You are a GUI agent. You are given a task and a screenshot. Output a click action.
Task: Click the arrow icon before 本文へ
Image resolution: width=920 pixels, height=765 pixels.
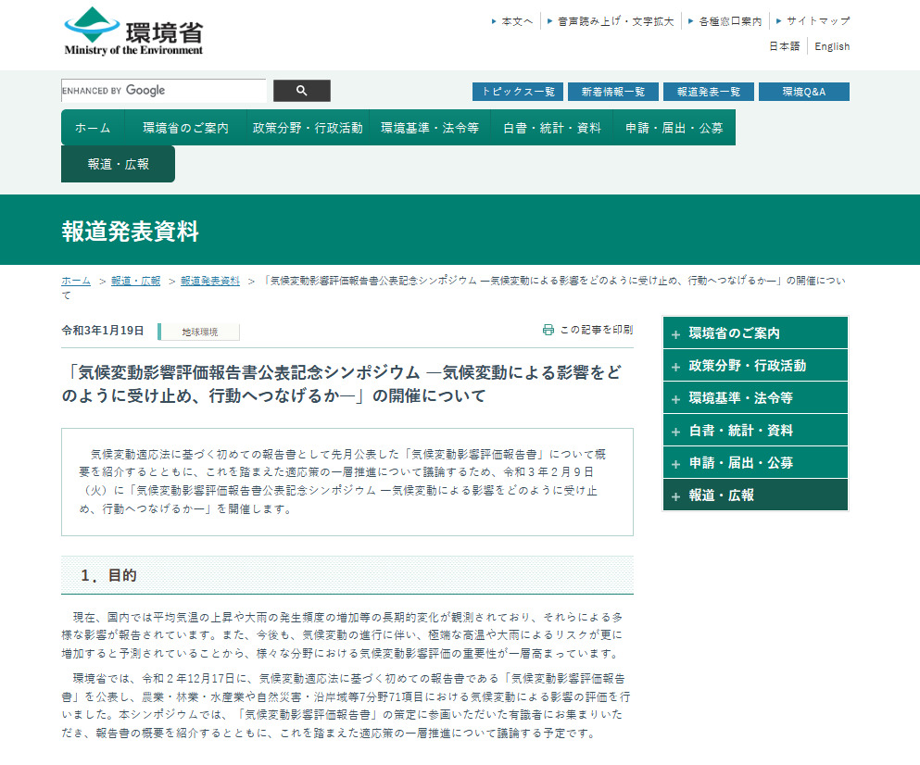click(493, 19)
